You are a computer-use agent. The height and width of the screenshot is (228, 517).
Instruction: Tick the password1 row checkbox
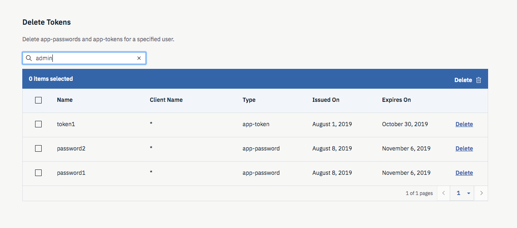coord(38,173)
